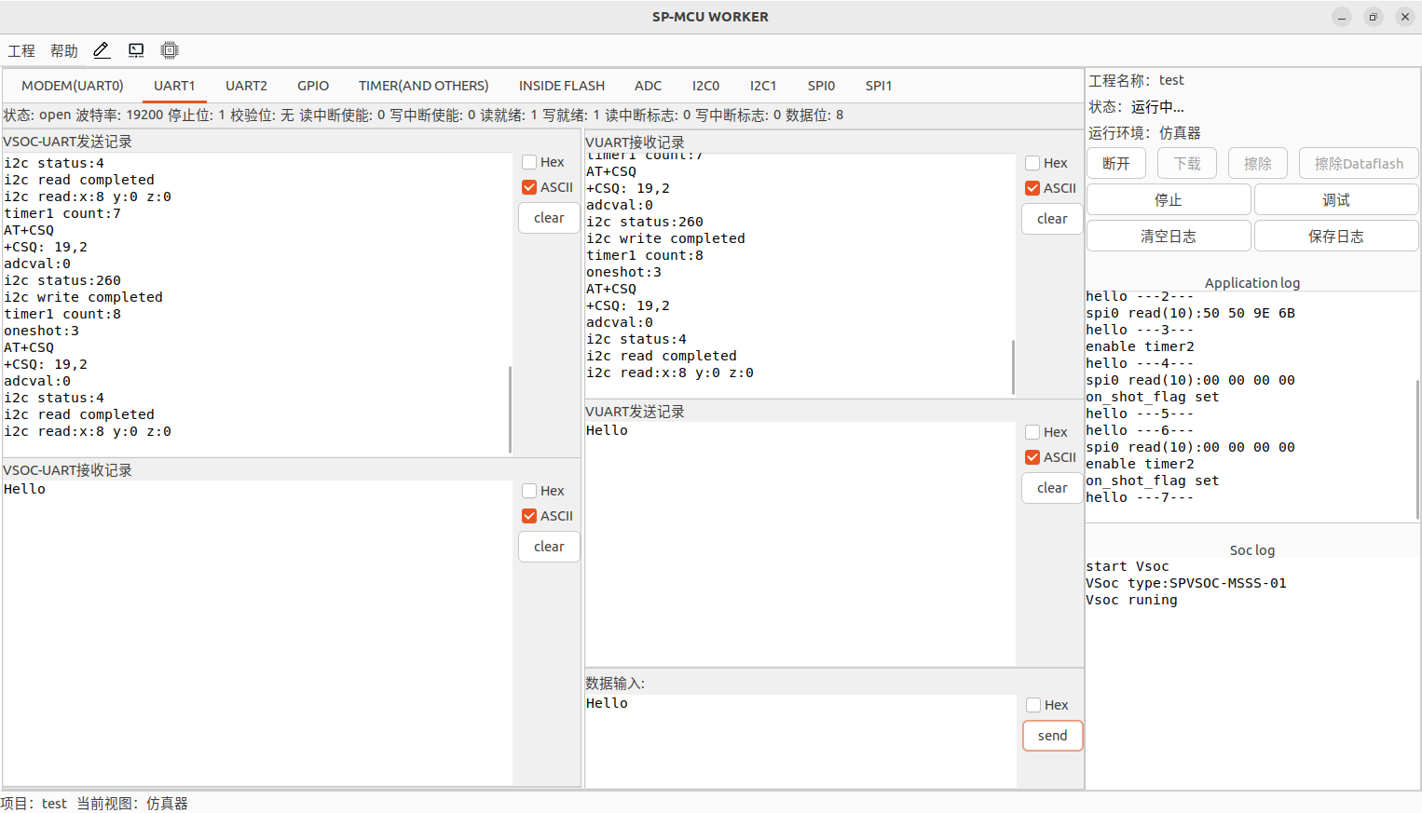The height and width of the screenshot is (813, 1422).
Task: Click the 清空日志 clear log button
Action: pos(1168,237)
